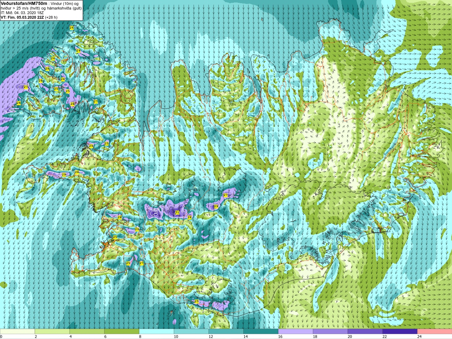
Task: Click the legend scale label 20
Action: coord(350,337)
